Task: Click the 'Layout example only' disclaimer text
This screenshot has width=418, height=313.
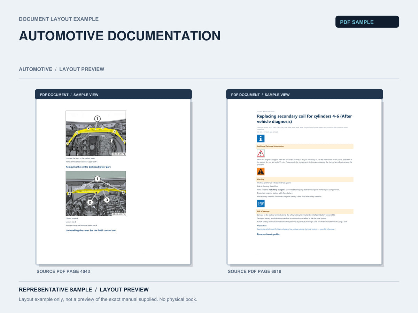Action: pos(108,299)
